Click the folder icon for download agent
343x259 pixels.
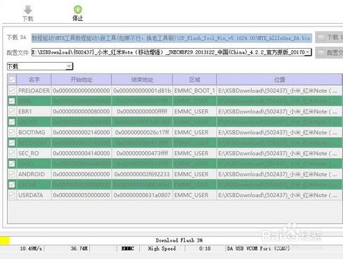coord(321,38)
